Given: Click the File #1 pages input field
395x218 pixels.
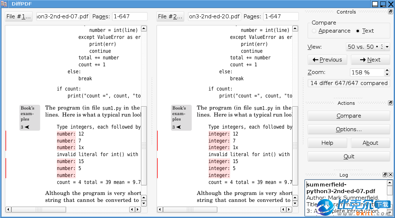Looking at the screenshot, I should pyautogui.click(x=130, y=16).
